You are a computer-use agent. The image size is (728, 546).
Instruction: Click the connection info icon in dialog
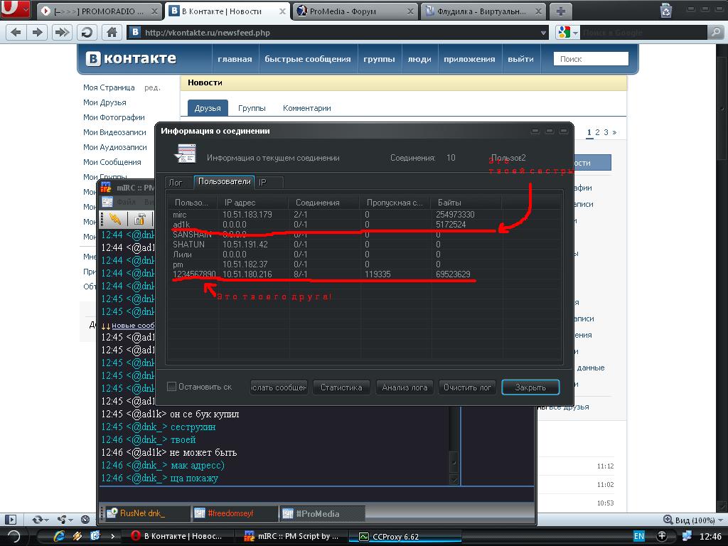[x=186, y=154]
